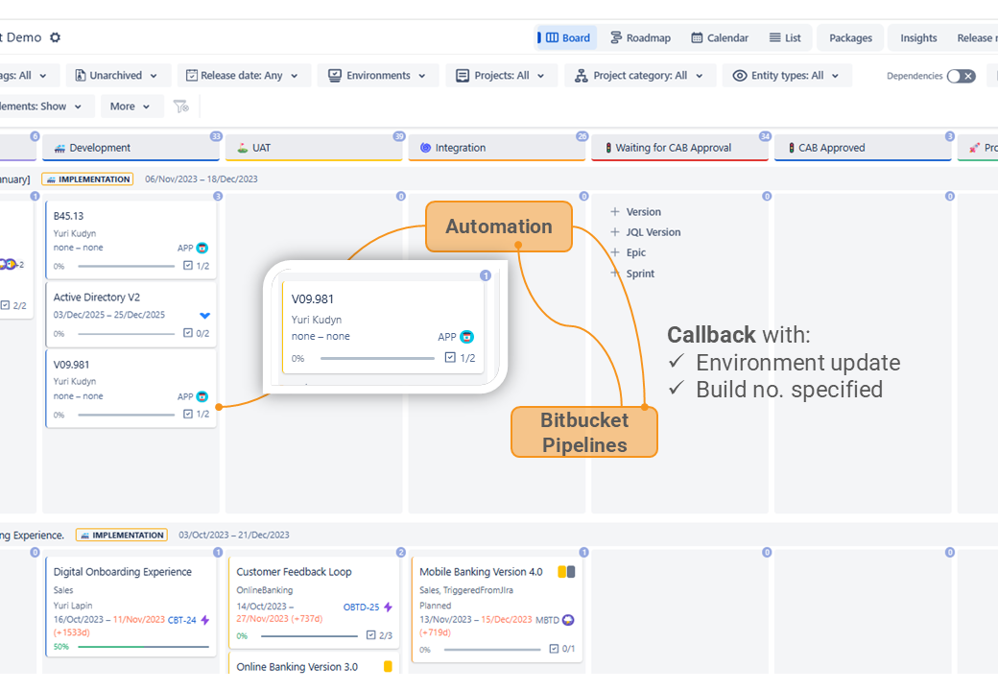The width and height of the screenshot is (998, 691).
Task: Click the monitor icon on Environments filter
Action: pos(335,74)
